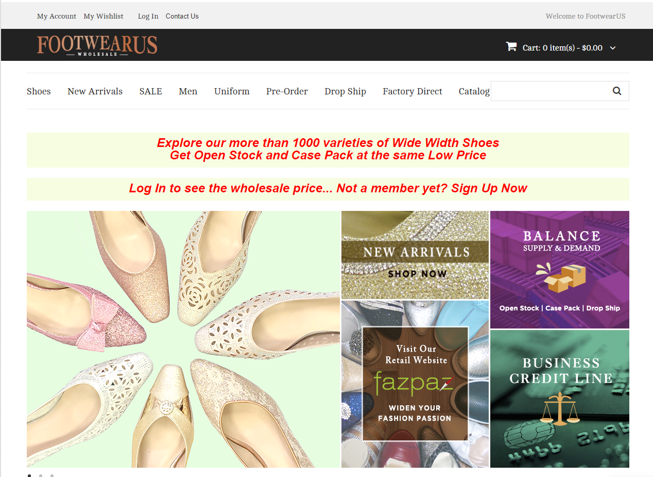
Task: Click the main shoe carousel image
Action: 183,339
